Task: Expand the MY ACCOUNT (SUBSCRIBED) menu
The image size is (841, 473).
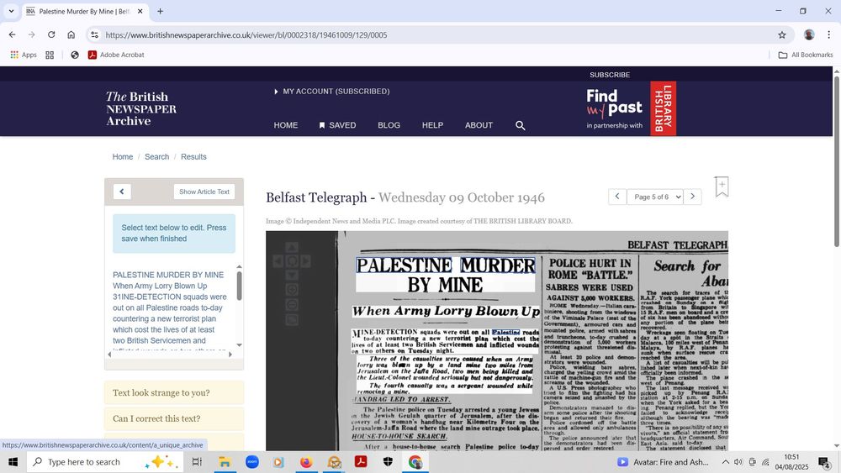Action: pyautogui.click(x=331, y=92)
